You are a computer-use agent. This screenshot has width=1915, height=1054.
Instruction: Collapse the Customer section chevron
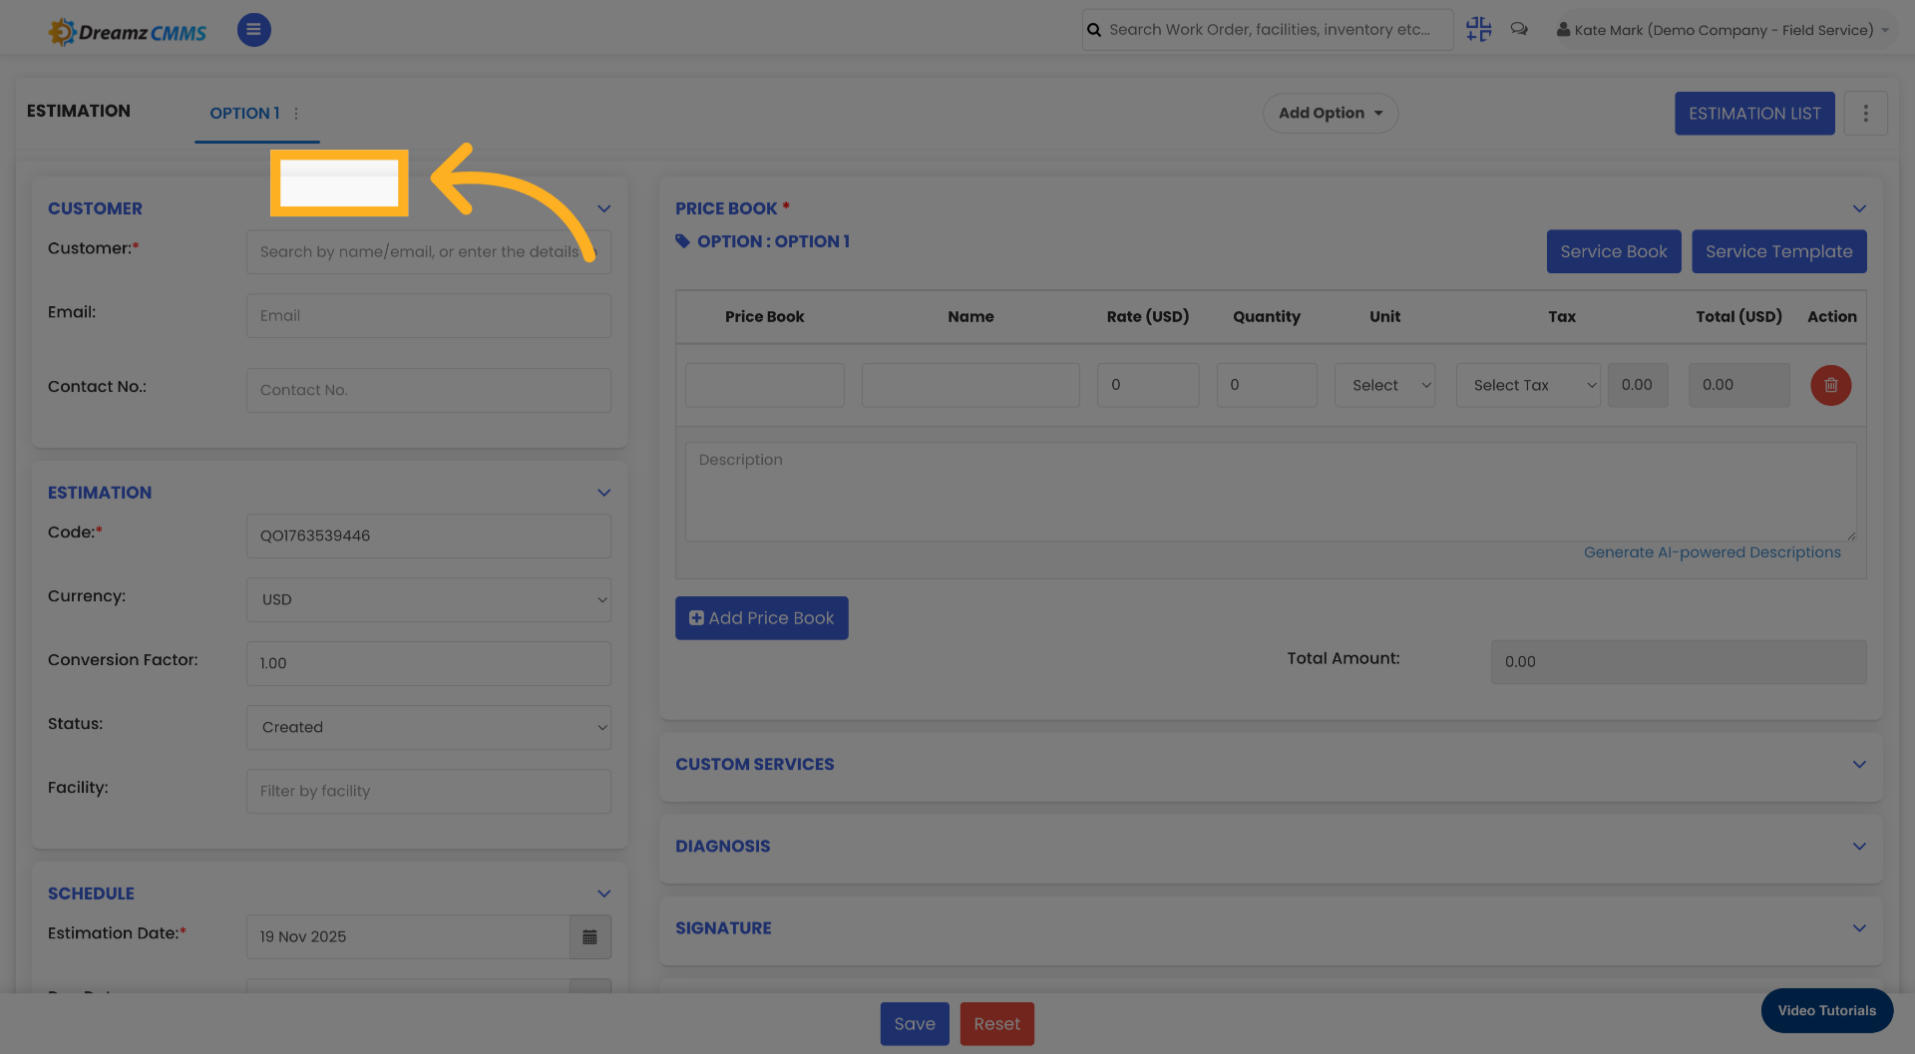[x=603, y=208]
